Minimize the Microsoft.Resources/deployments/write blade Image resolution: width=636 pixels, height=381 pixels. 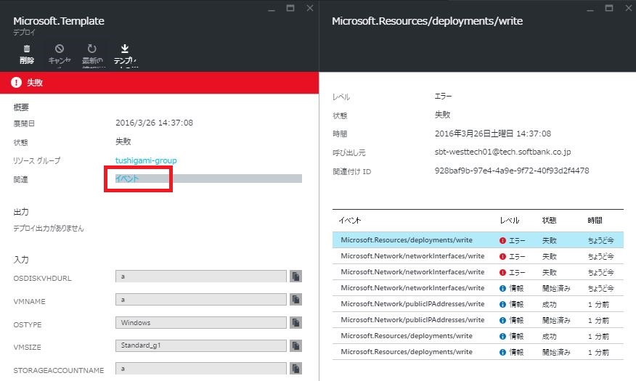coord(590,9)
